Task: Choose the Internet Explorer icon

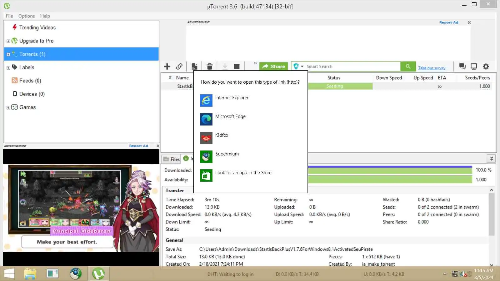Action: (x=206, y=101)
